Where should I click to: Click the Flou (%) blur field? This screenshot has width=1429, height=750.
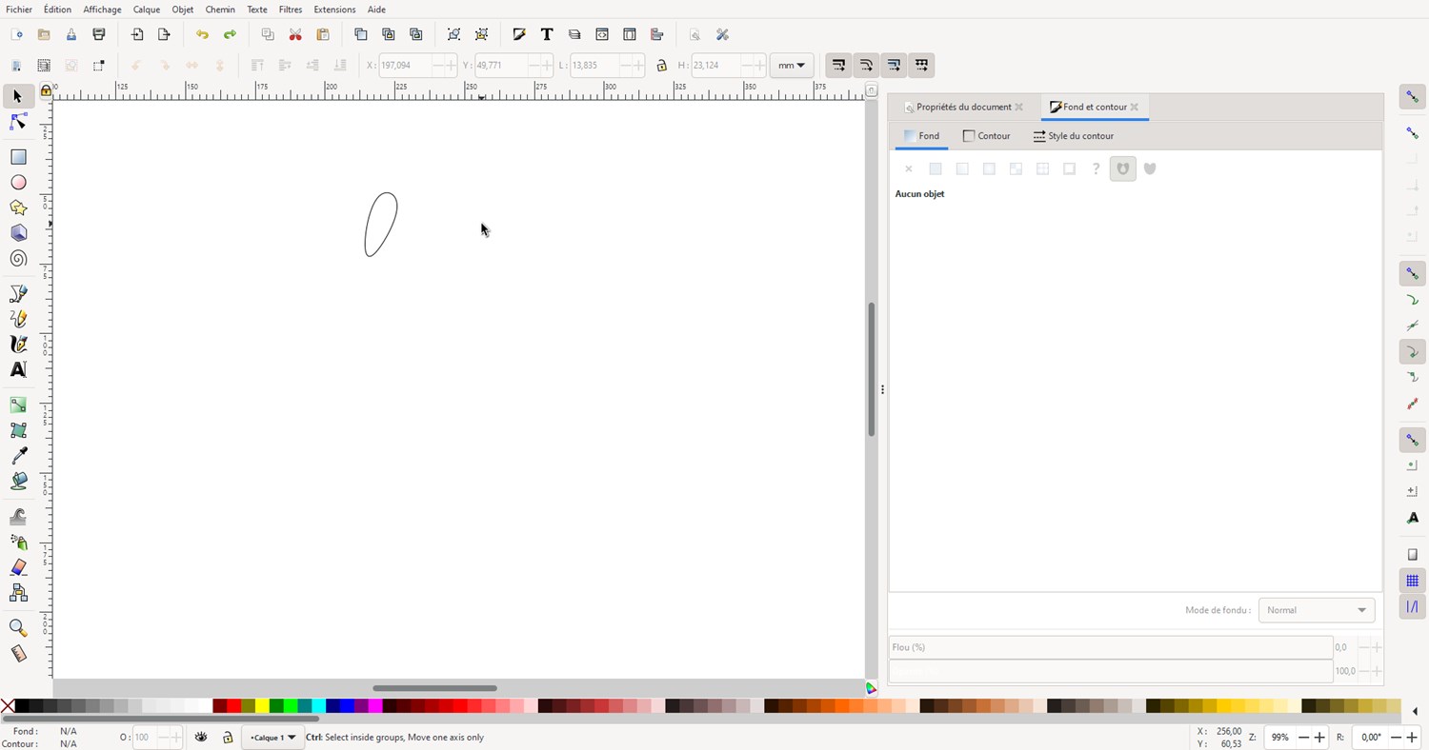click(x=1111, y=647)
